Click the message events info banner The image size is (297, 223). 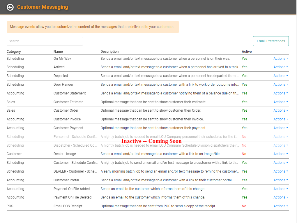point(93,27)
